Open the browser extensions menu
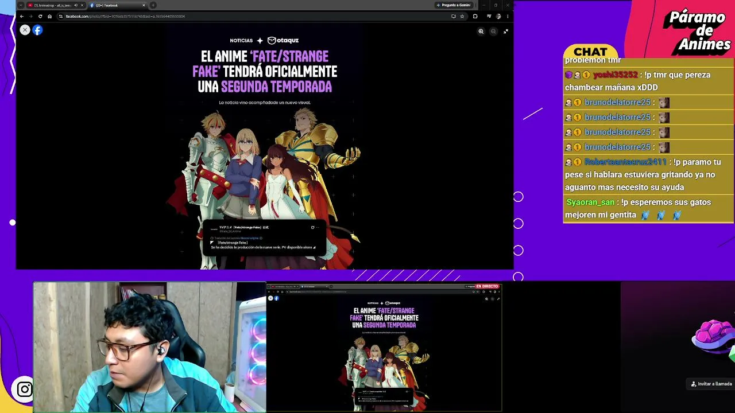This screenshot has height=413, width=735. [475, 16]
